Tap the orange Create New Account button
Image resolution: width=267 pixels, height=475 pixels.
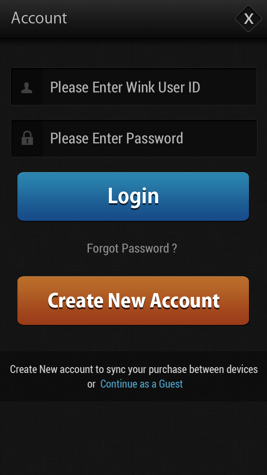(x=133, y=301)
